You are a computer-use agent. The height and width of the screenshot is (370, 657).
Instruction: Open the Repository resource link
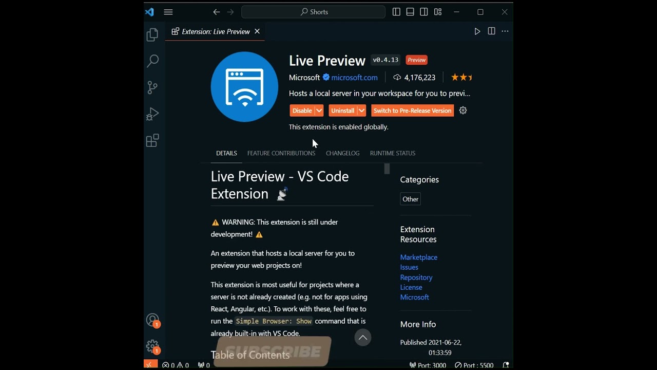click(416, 277)
